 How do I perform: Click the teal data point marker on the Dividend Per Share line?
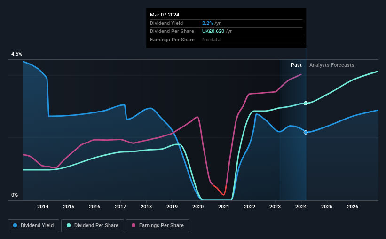click(306, 103)
